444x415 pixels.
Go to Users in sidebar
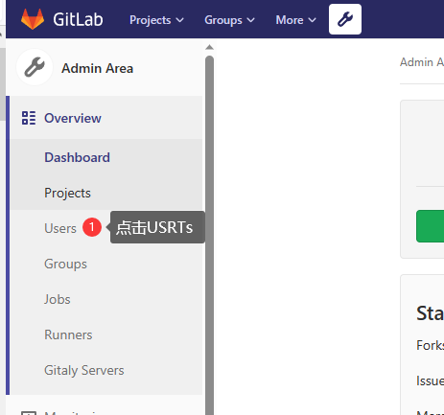click(x=60, y=228)
